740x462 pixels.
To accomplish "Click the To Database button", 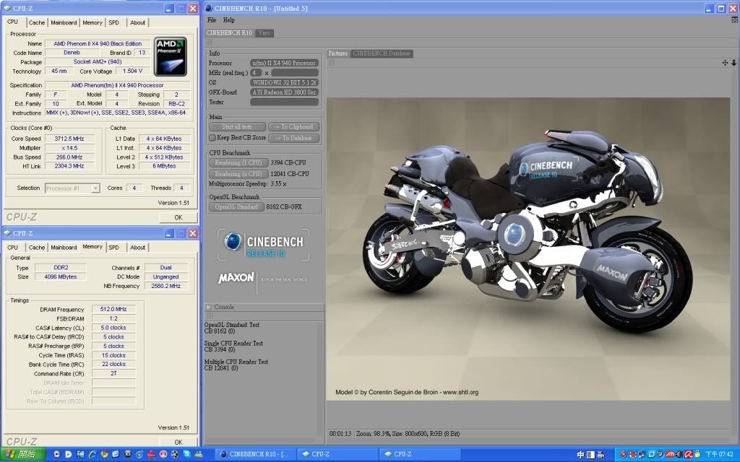I will [294, 138].
